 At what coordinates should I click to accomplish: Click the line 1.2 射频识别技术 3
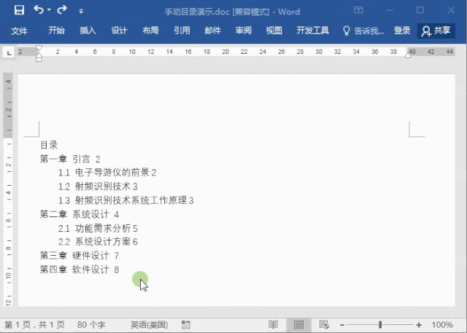pos(98,187)
